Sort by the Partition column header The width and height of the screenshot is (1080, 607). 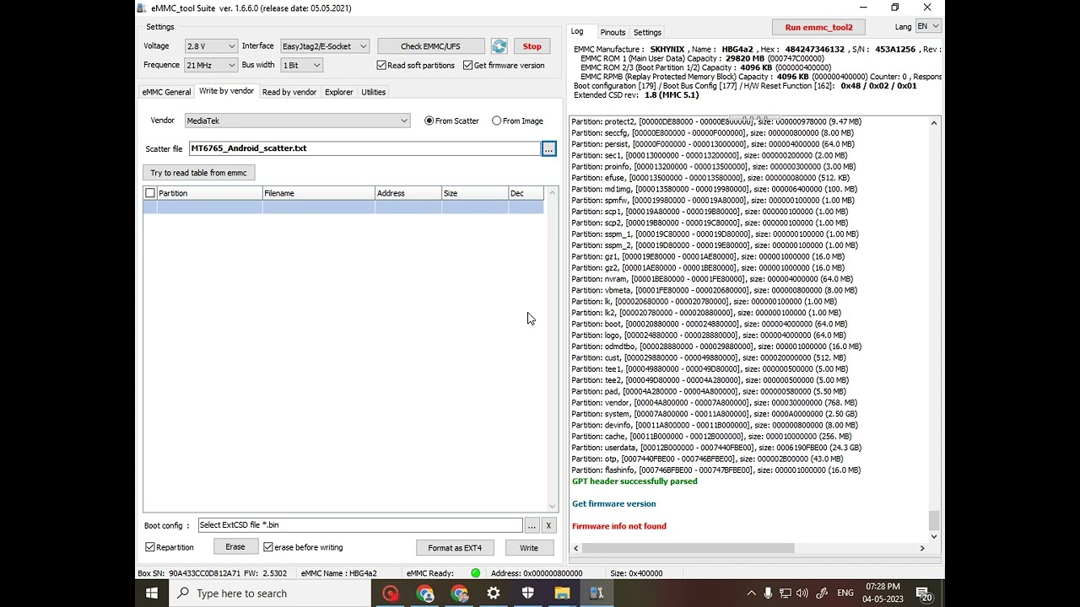(x=208, y=193)
